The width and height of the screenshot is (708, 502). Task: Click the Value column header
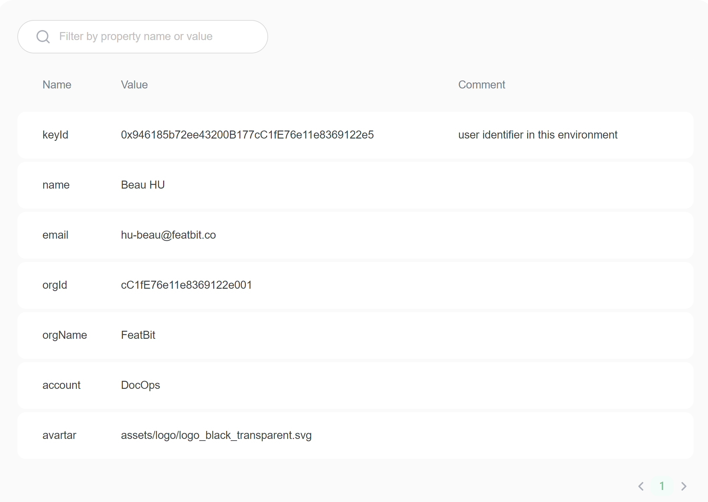[134, 85]
